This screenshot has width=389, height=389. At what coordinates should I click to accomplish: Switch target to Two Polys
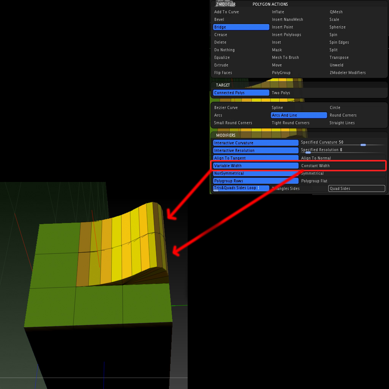281,93
